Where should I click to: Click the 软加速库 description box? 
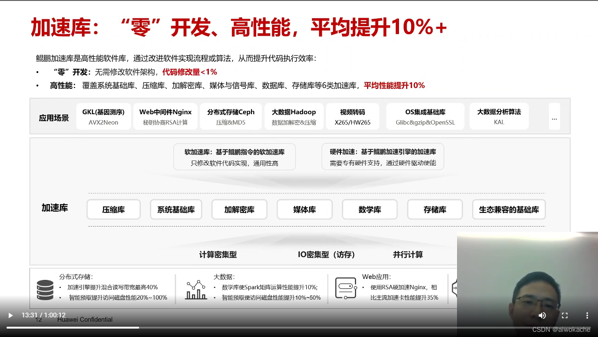coord(234,157)
